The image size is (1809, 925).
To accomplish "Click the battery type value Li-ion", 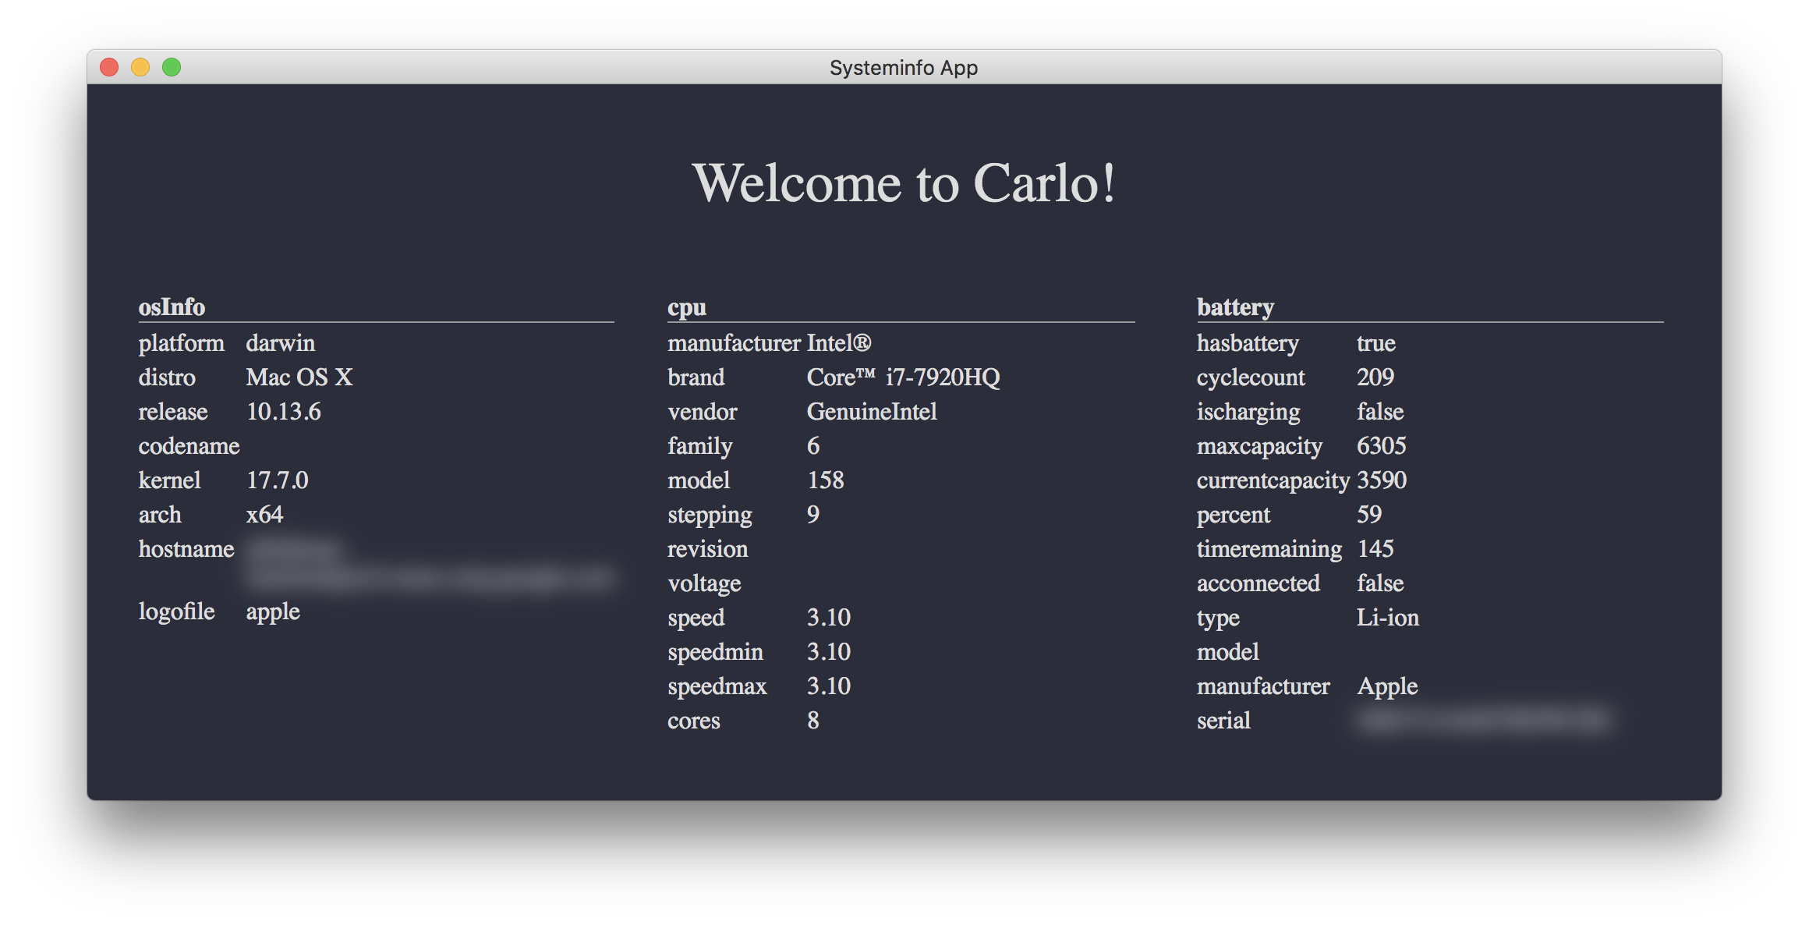I will [1388, 618].
